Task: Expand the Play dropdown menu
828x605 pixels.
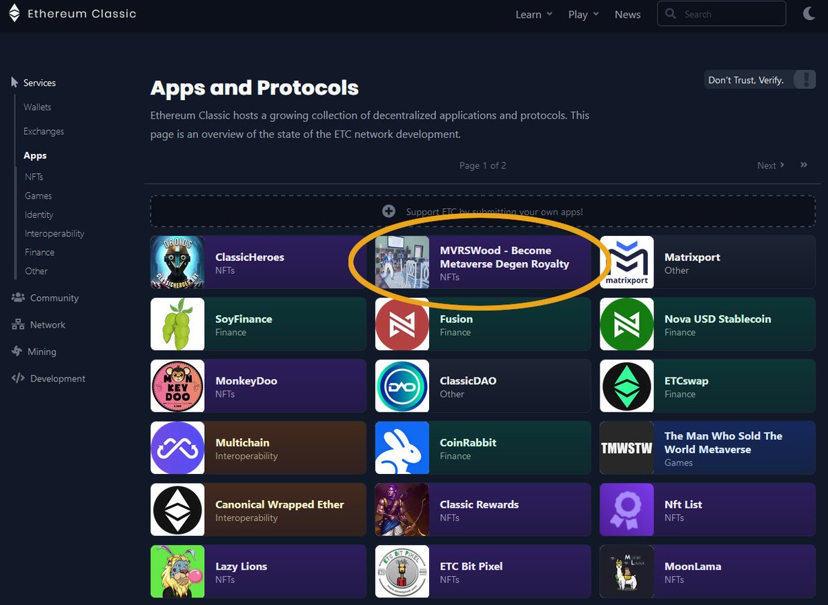Action: tap(584, 14)
